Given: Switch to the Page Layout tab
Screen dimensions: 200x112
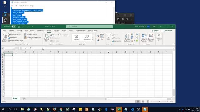Looking at the screenshot, I should point(29,31).
